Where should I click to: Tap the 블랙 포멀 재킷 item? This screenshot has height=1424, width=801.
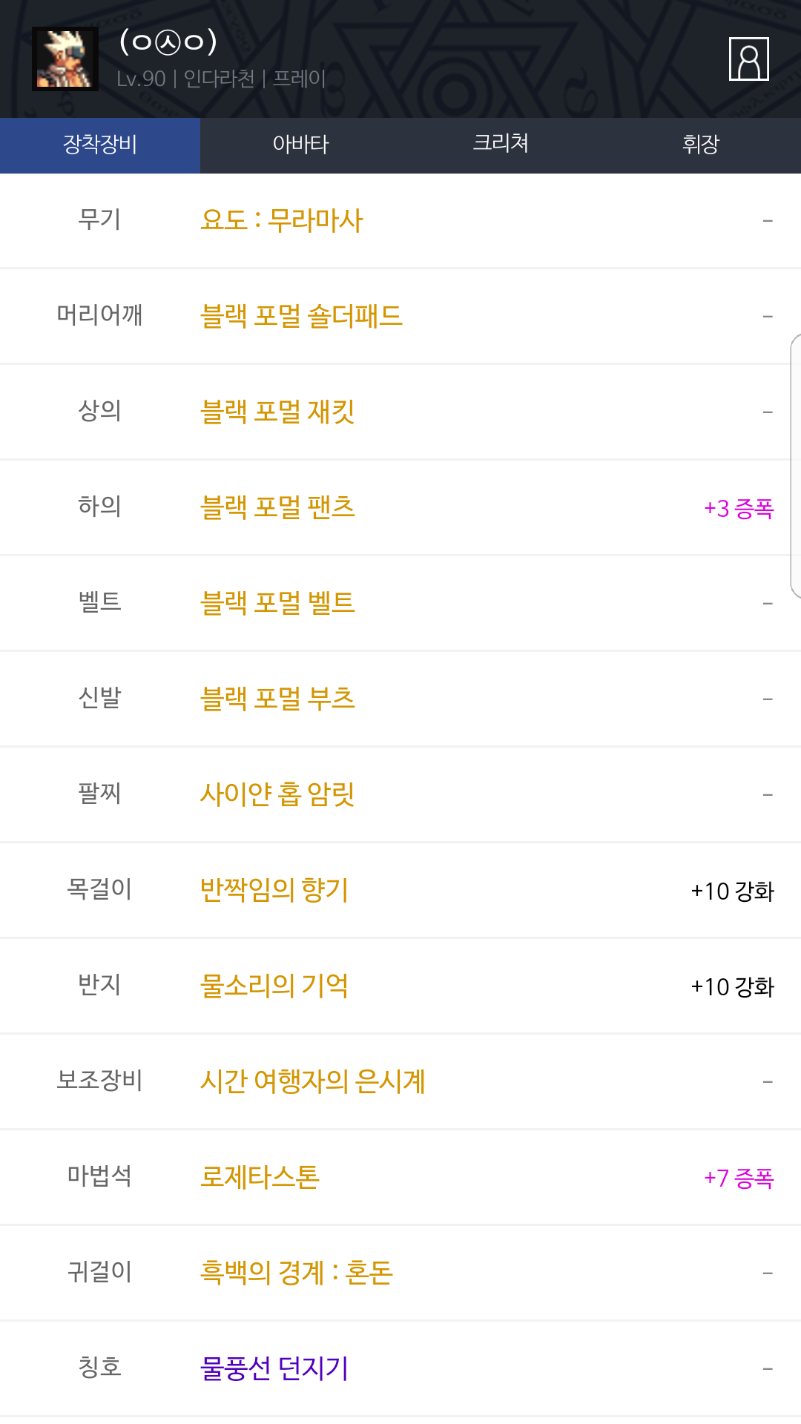277,412
